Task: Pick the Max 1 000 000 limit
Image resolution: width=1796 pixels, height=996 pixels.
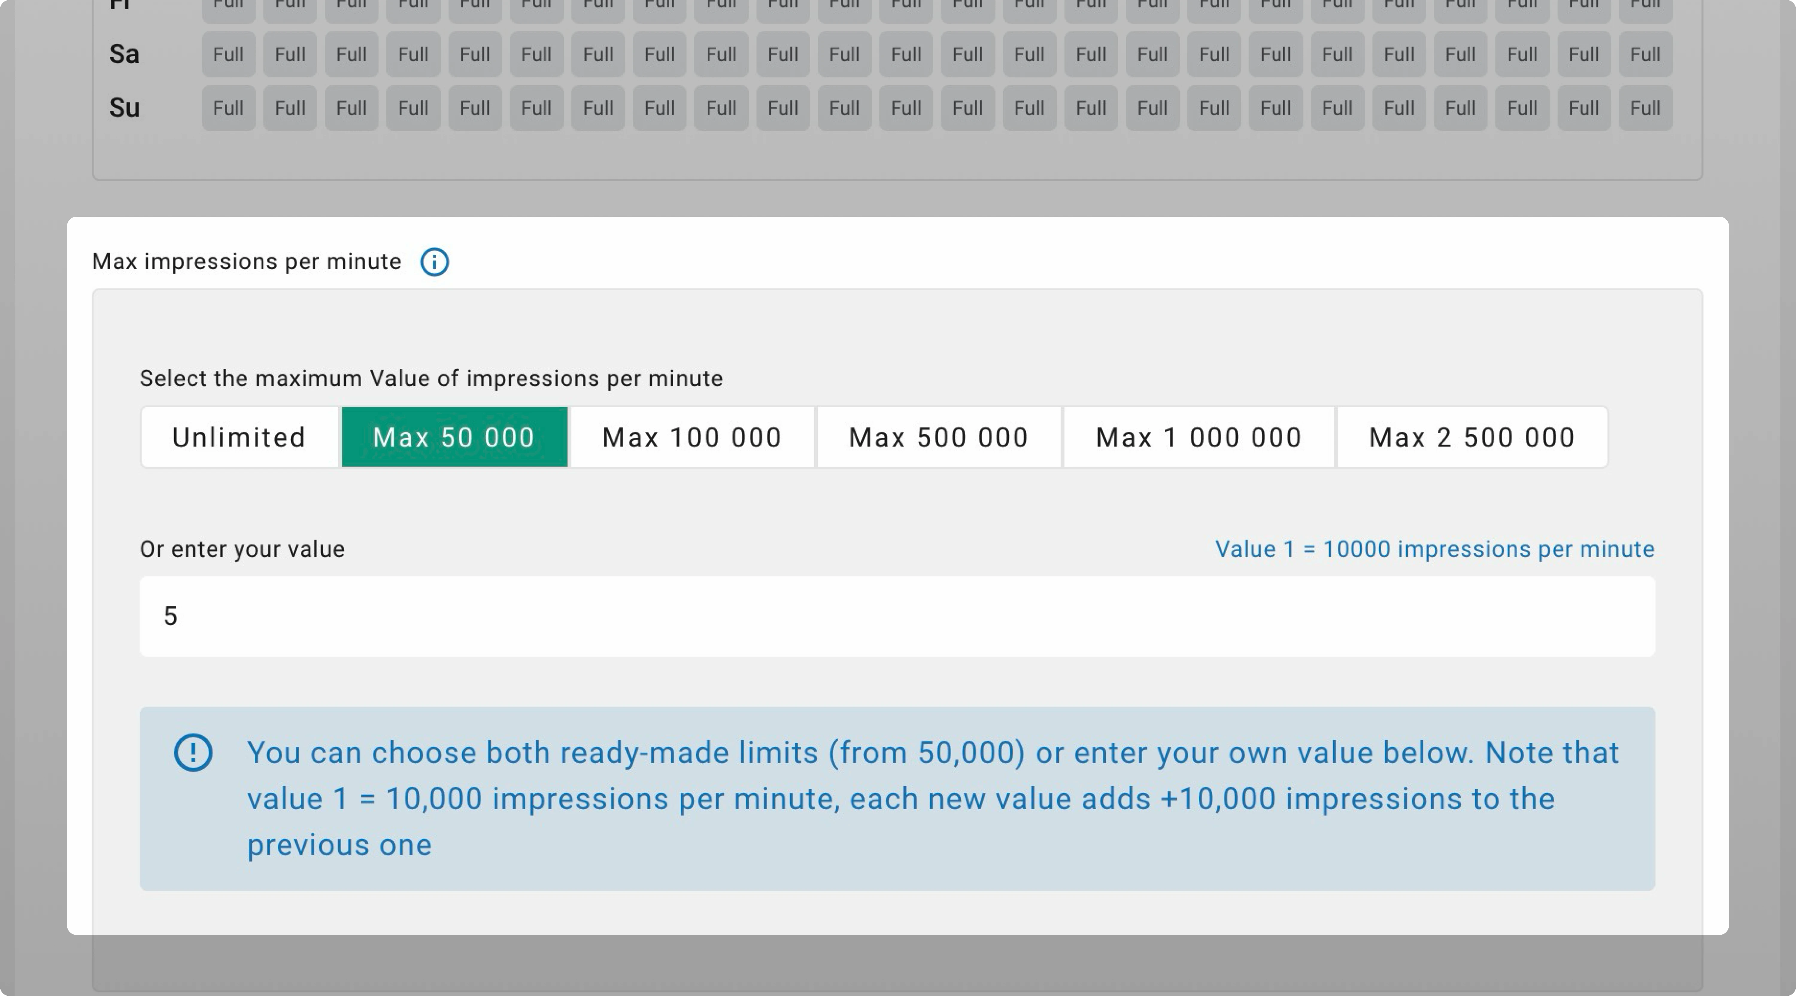Action: pos(1199,437)
